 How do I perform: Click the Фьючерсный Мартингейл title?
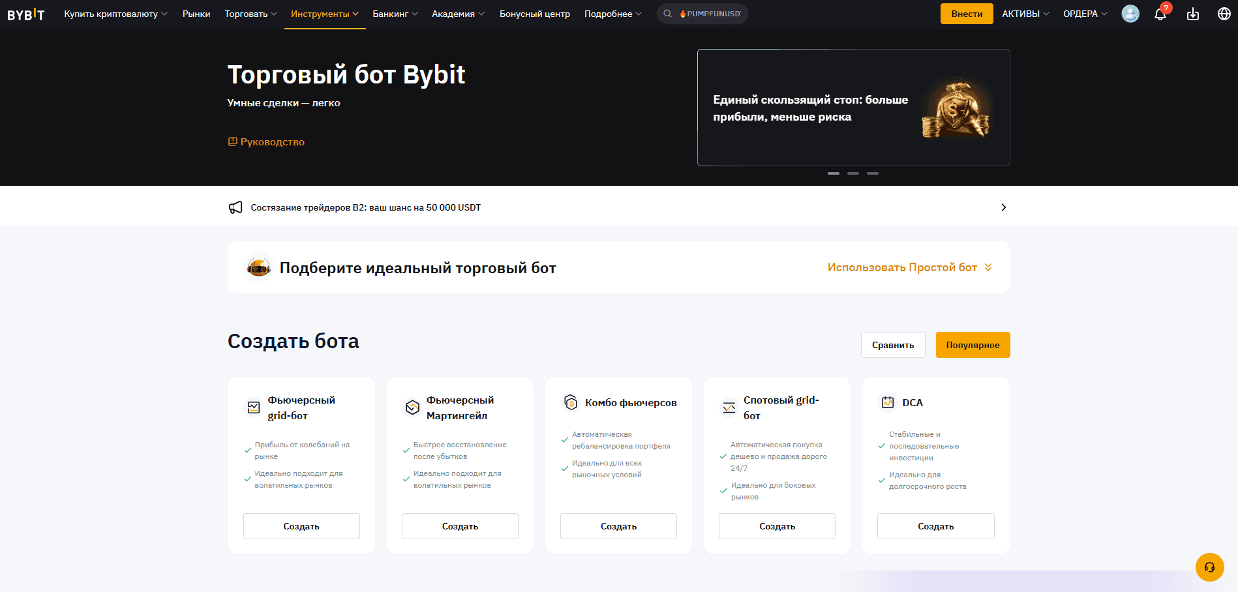(460, 407)
